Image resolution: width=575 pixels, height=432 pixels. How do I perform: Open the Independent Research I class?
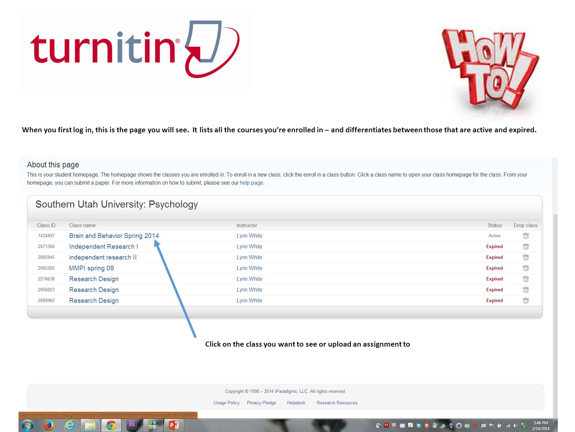point(103,246)
